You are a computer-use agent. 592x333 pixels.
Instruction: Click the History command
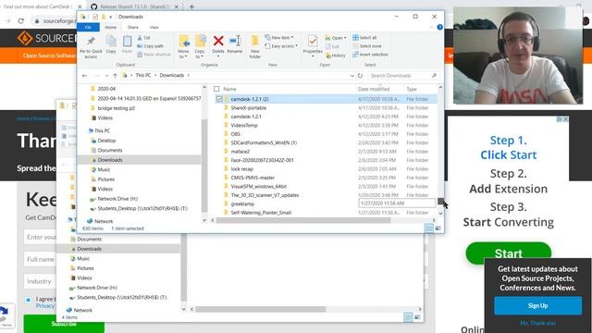click(x=335, y=55)
